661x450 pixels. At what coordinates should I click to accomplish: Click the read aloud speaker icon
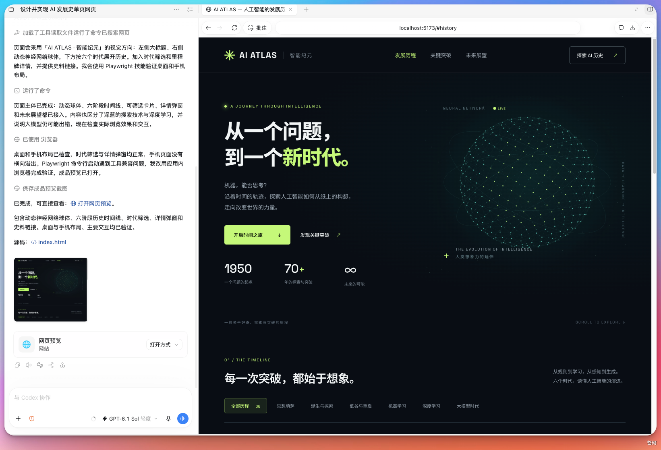29,365
